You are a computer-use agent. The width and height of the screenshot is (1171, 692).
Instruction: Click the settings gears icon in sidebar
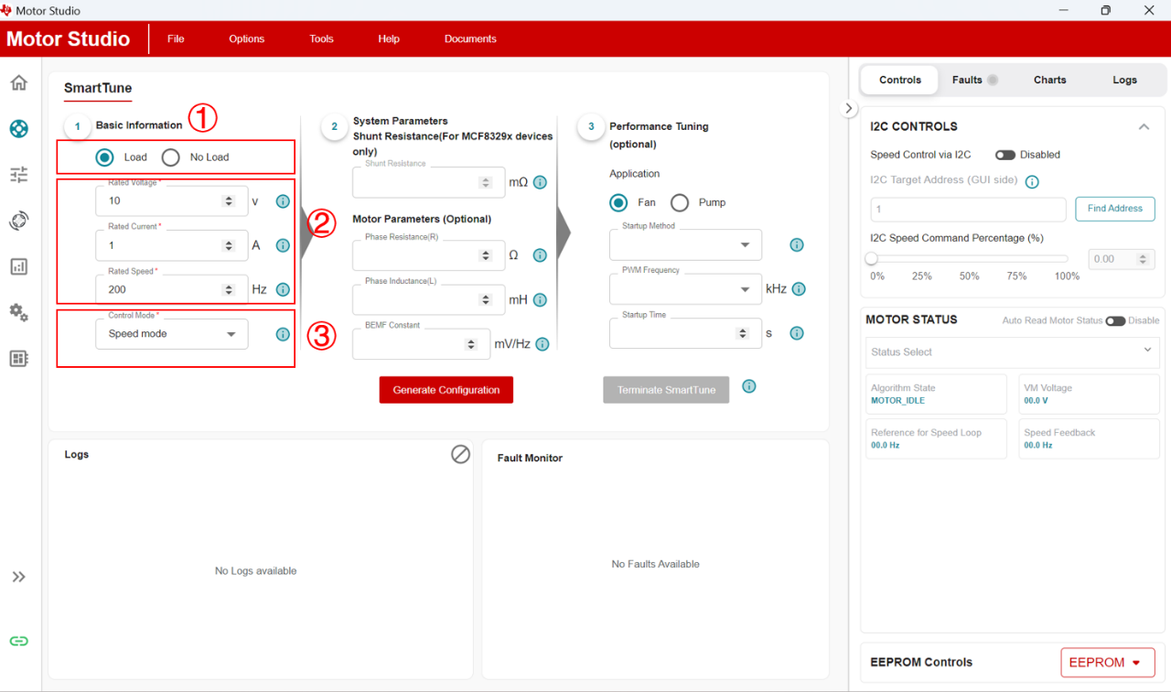tap(18, 312)
